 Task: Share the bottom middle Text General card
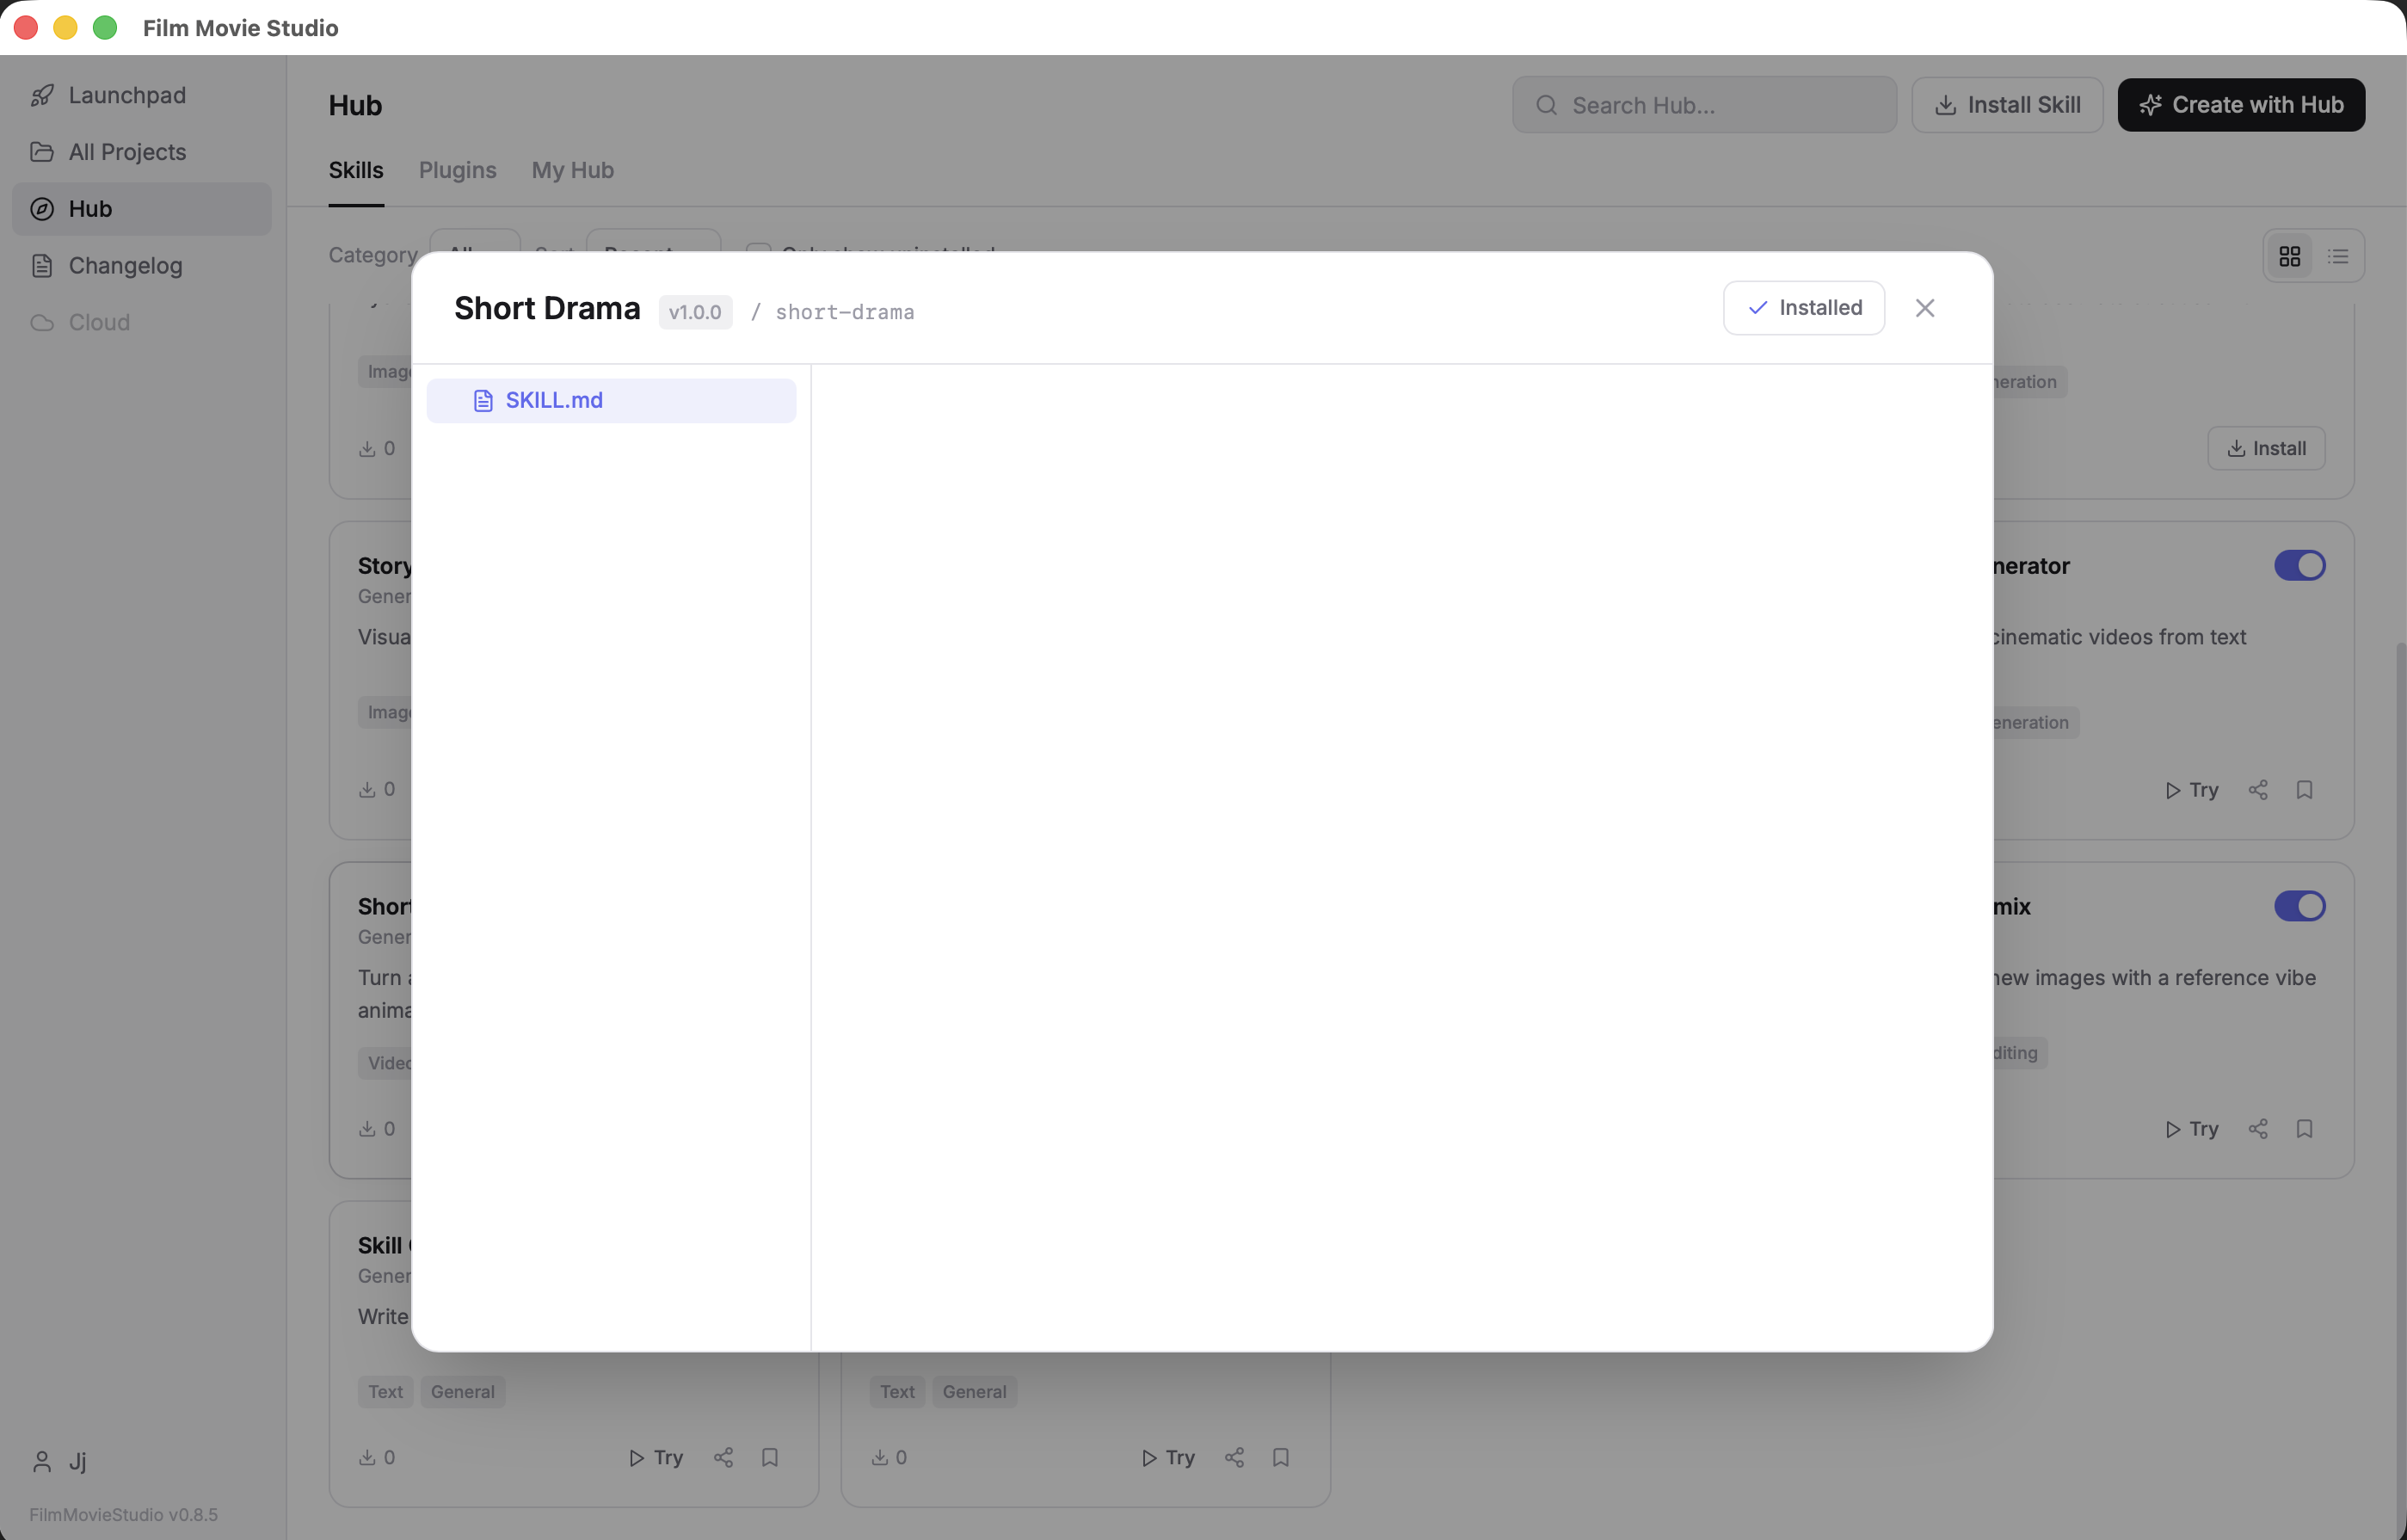click(x=1234, y=1458)
